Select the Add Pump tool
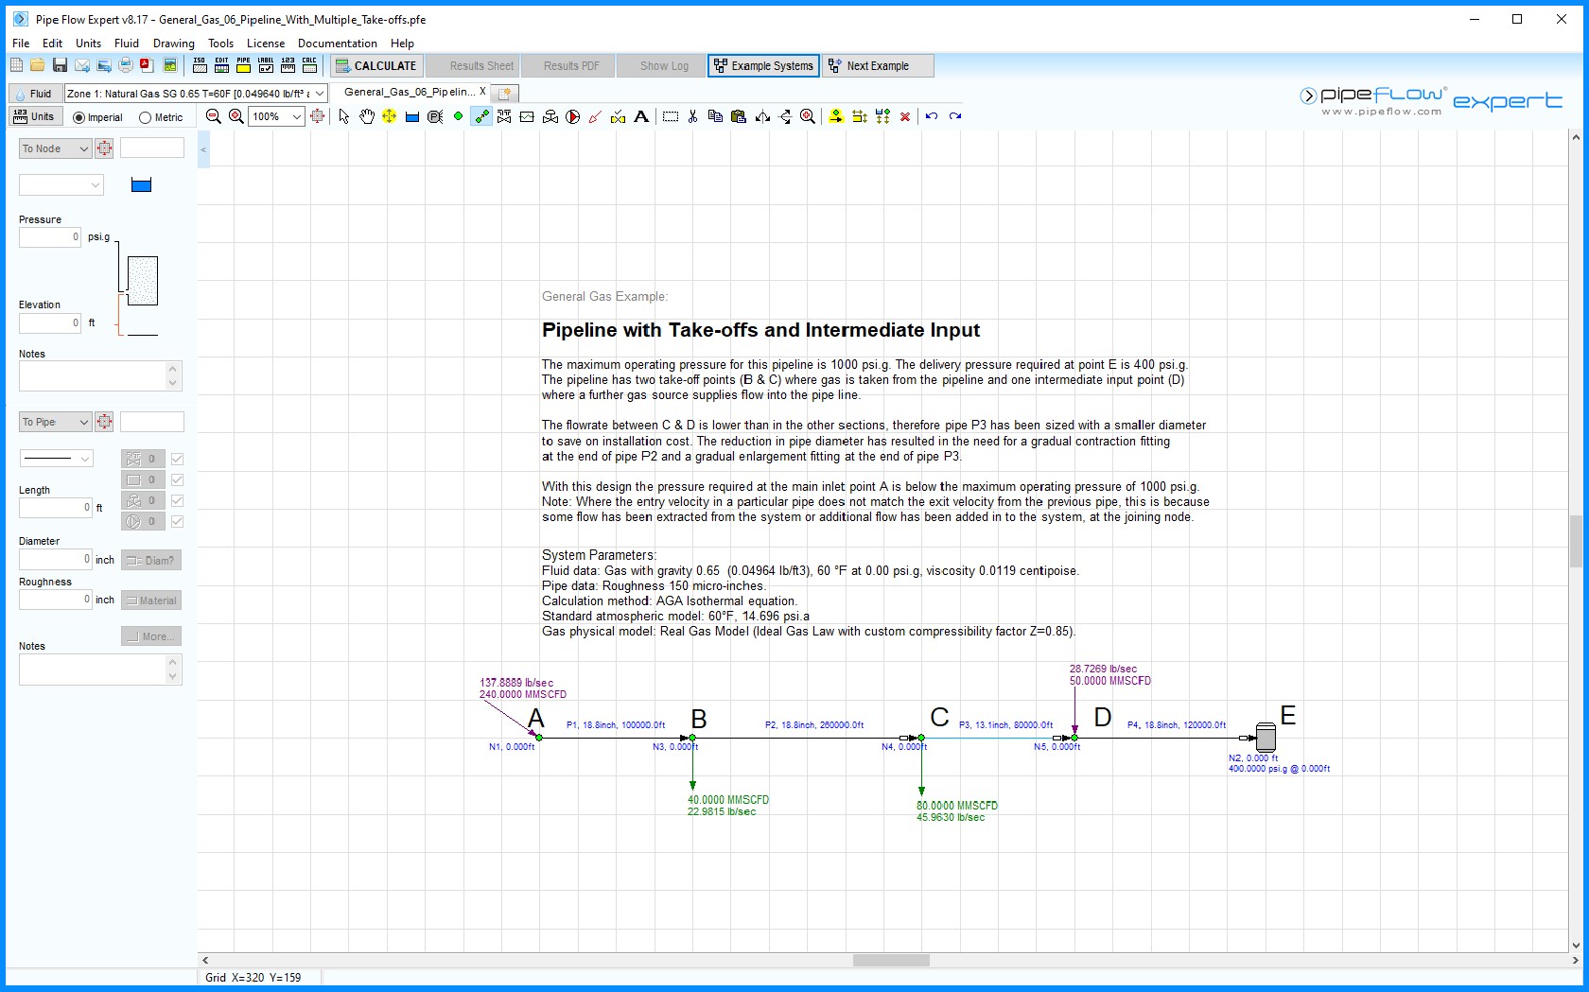Viewport: 1589px width, 992px height. tap(573, 116)
